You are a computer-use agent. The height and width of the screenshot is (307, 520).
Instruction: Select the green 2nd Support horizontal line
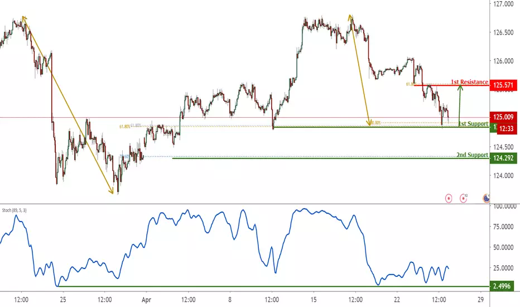(x=331, y=159)
